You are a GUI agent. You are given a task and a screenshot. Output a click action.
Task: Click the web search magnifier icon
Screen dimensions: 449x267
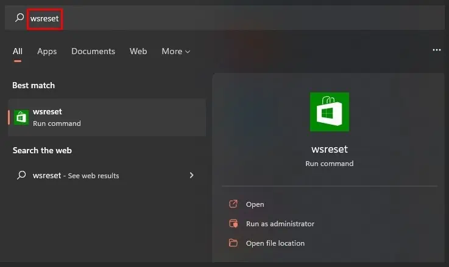click(x=21, y=175)
